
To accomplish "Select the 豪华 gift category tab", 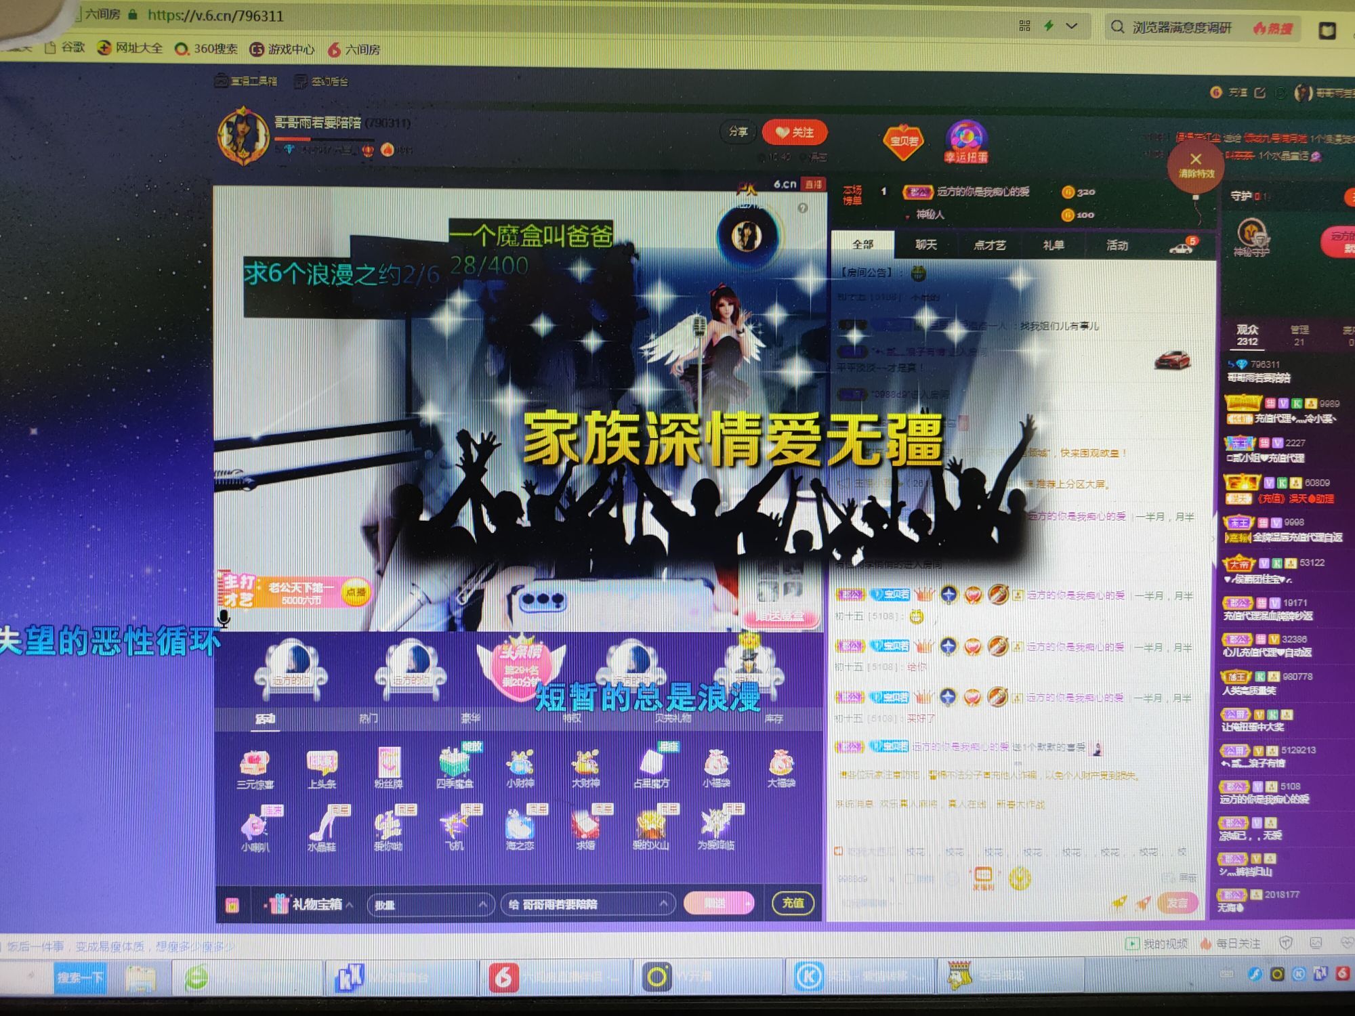I will [x=471, y=718].
